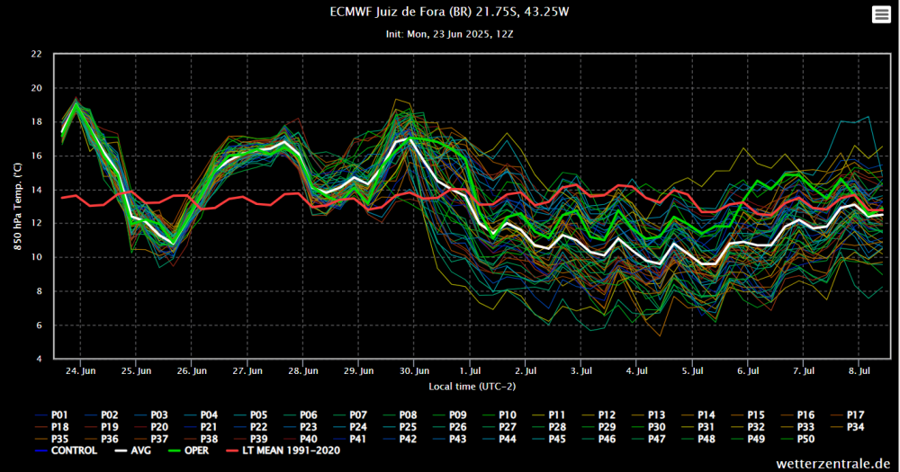Open the chart context menu hamburger icon
This screenshot has height=472, width=900.
coord(881,13)
